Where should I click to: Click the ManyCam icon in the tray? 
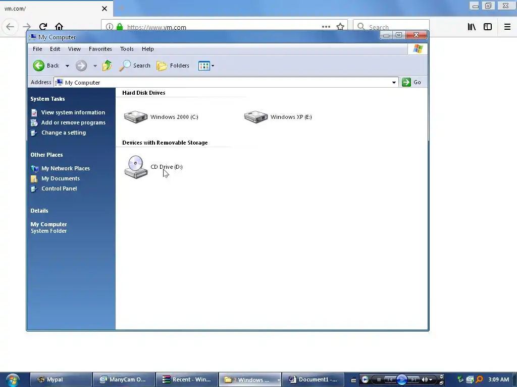click(470, 379)
